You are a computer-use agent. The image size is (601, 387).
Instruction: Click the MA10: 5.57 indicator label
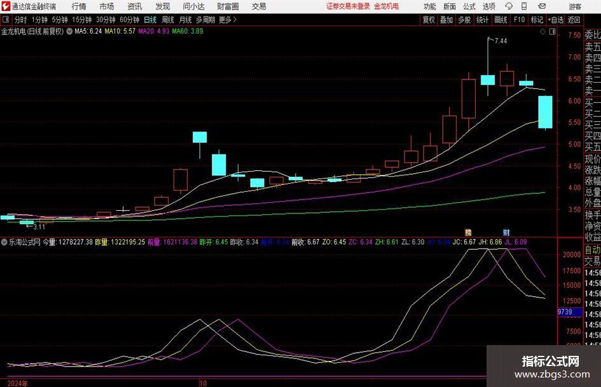[x=120, y=31]
